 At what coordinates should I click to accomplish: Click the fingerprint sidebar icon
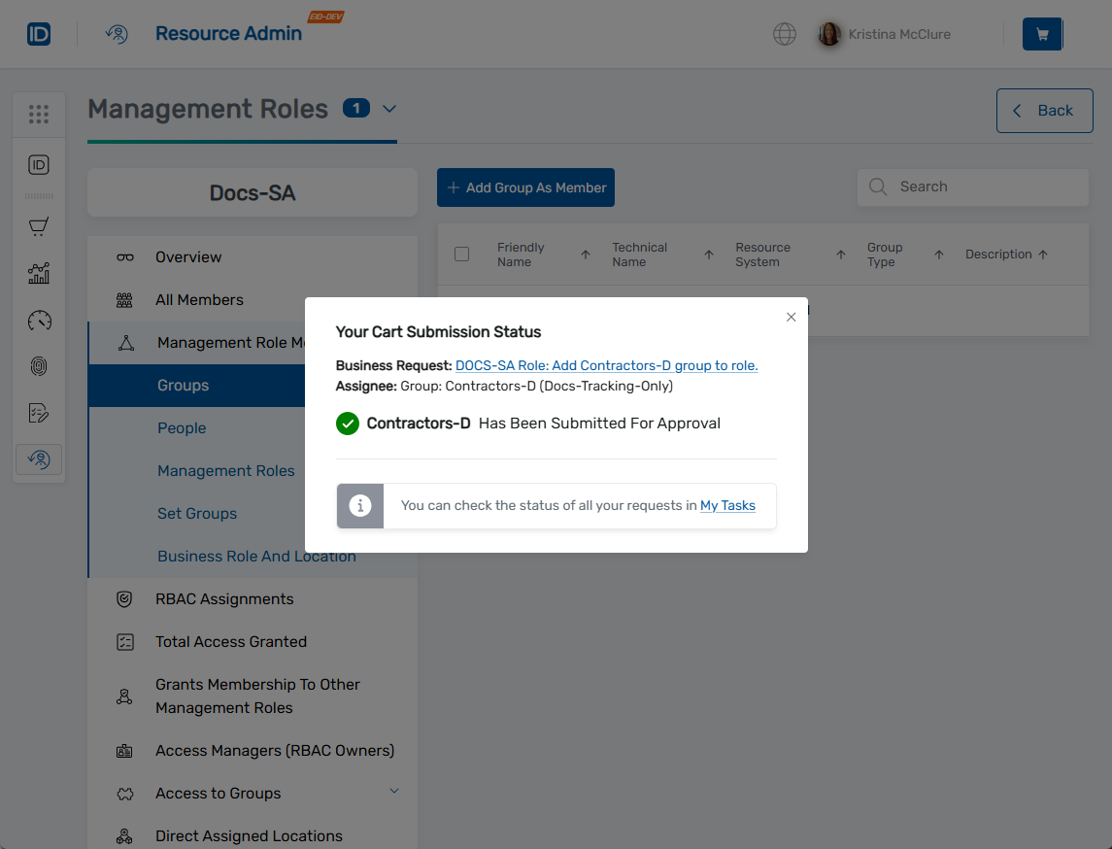tap(39, 366)
